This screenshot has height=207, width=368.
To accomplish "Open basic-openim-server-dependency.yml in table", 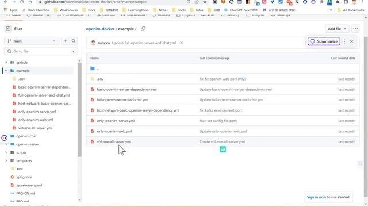I will point(126,90).
